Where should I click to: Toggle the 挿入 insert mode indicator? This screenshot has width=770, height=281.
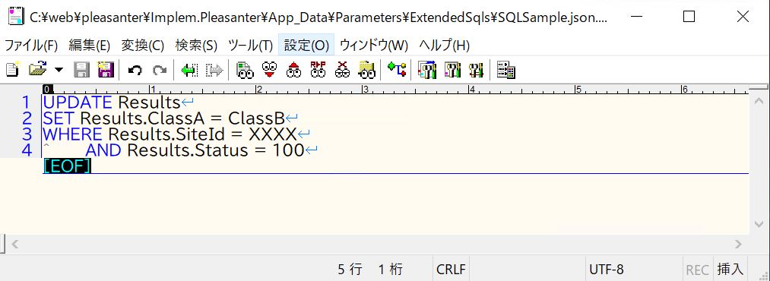730,270
